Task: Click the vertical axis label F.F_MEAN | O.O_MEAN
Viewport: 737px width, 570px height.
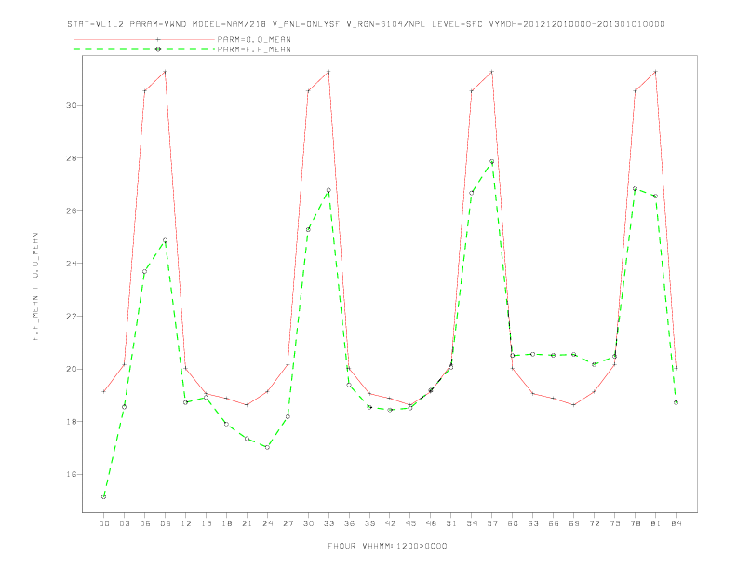Action: (35, 287)
